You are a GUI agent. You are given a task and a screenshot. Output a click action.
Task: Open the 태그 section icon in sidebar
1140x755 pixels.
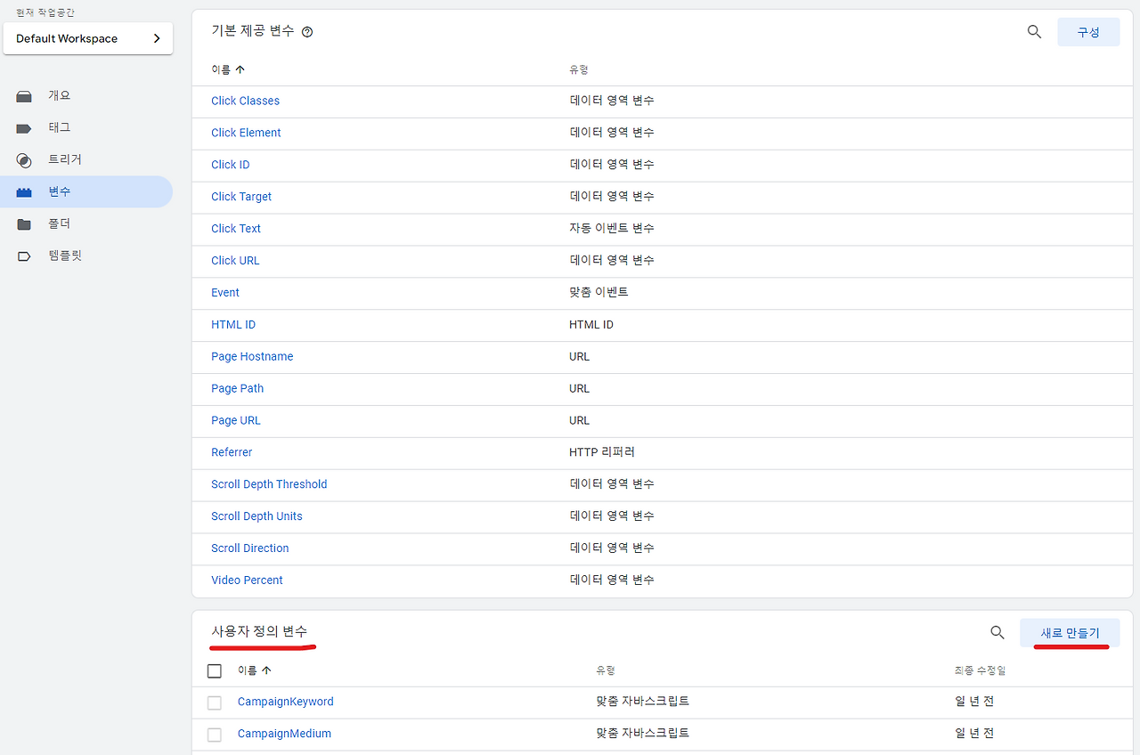pyautogui.click(x=23, y=127)
